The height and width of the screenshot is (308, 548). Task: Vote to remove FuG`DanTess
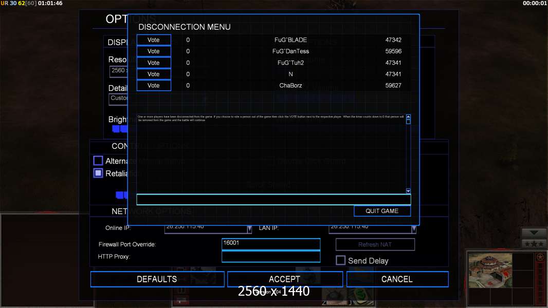[154, 51]
